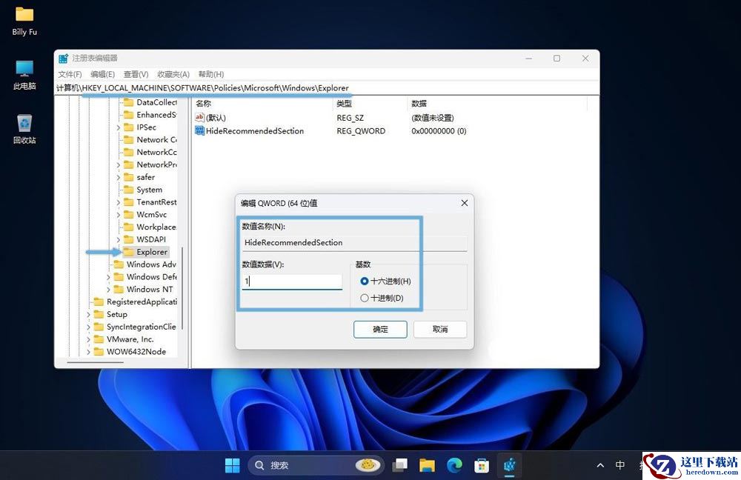This screenshot has height=480, width=741.
Task: Expand the Windows Defender tree node
Action: click(108, 277)
